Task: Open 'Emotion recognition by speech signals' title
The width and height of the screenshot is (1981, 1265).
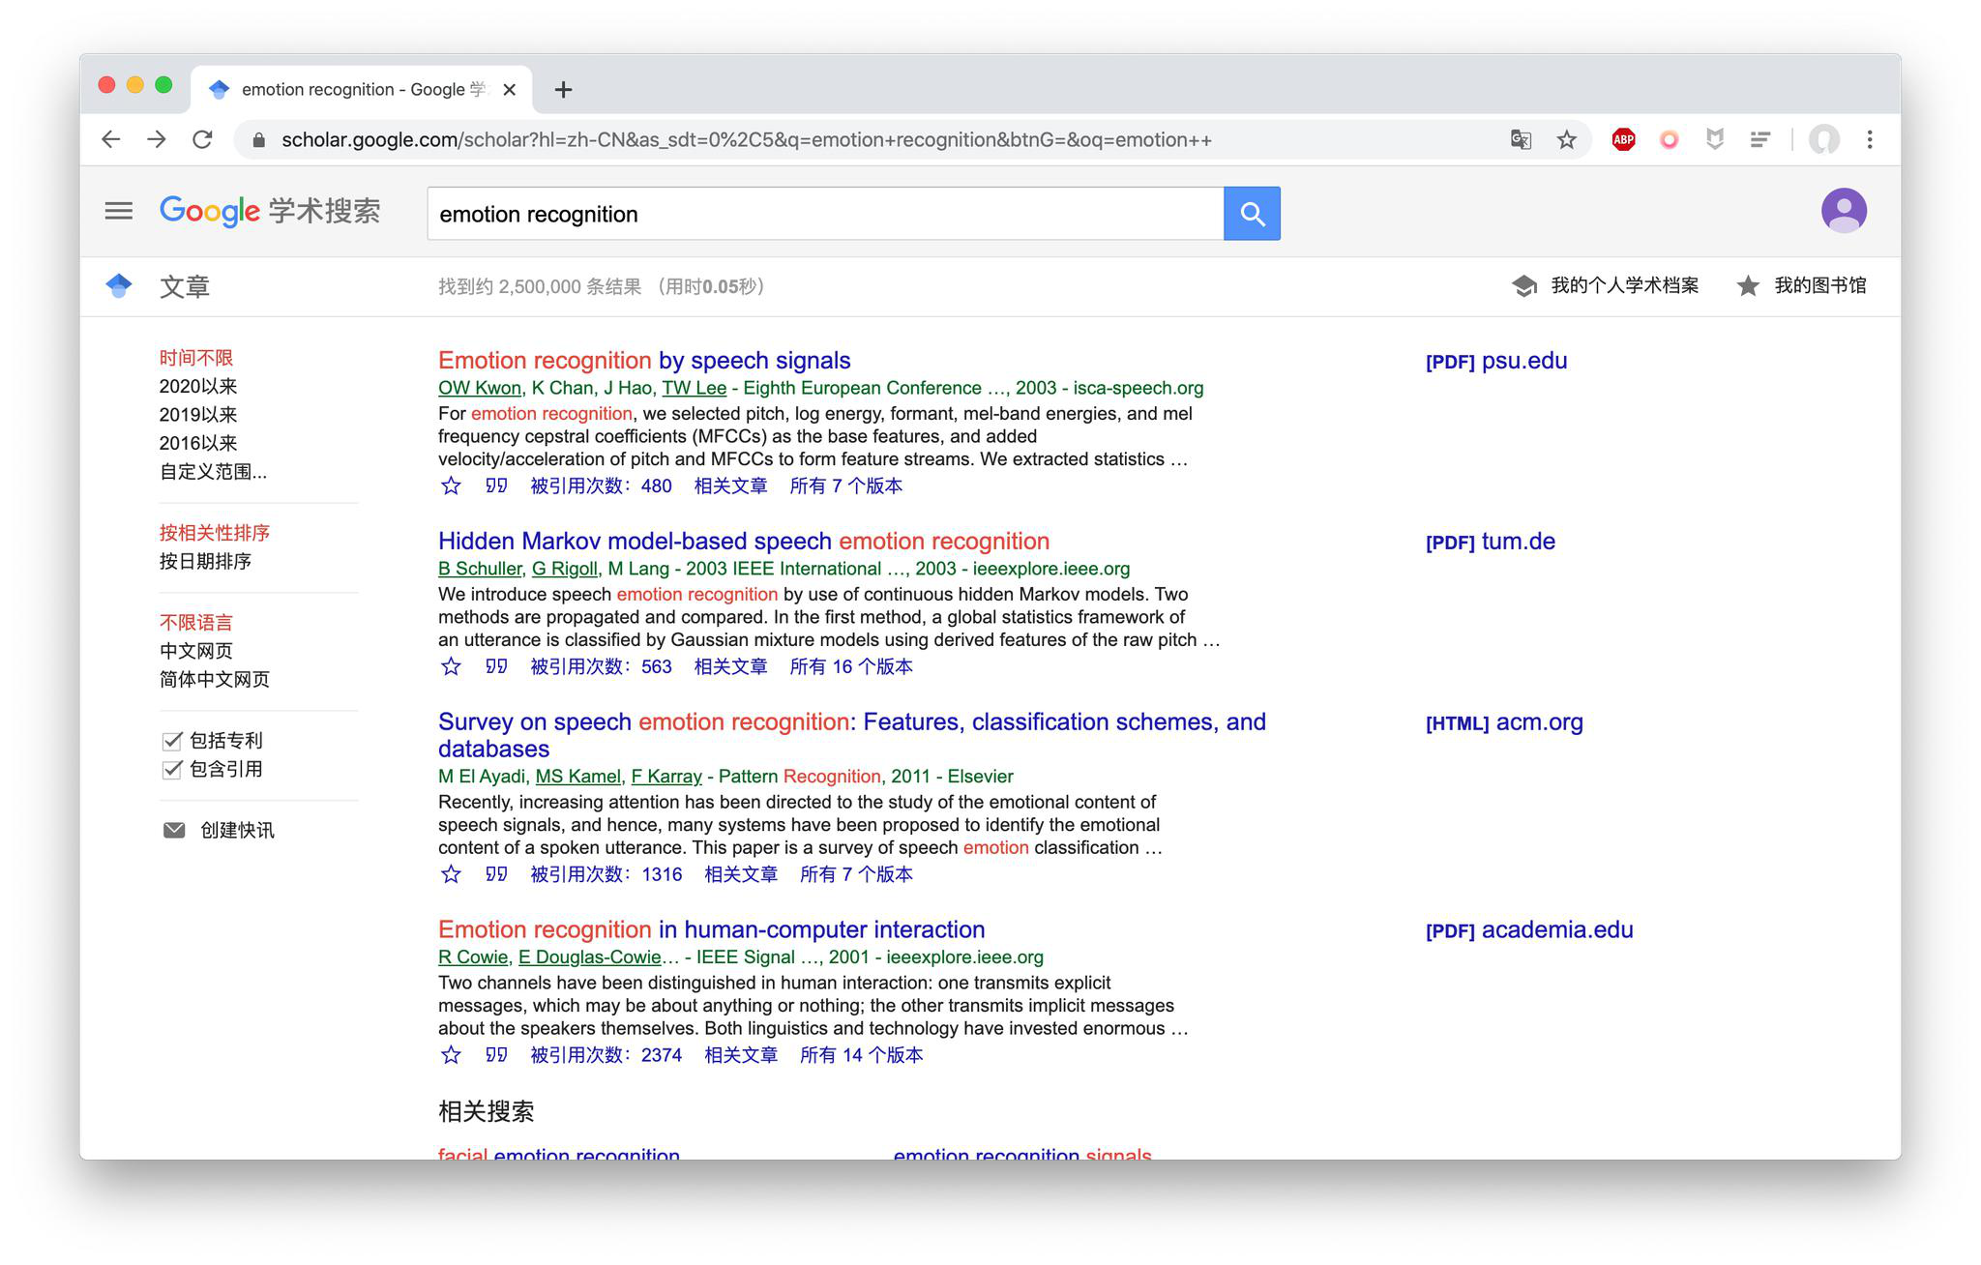Action: (x=644, y=361)
